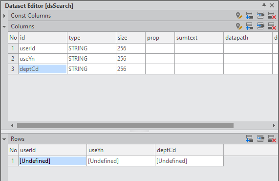
Task: Delete const column with the red X icon
Action: pos(272,16)
